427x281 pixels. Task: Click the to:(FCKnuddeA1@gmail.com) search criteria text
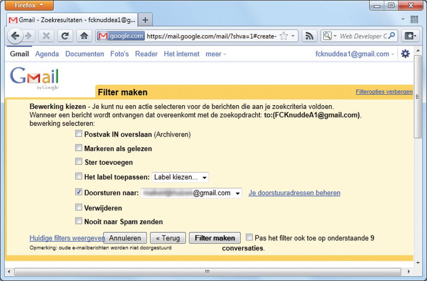(312, 115)
